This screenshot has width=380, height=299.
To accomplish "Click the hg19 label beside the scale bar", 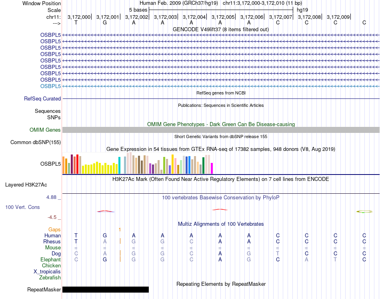I will click(x=302, y=10).
